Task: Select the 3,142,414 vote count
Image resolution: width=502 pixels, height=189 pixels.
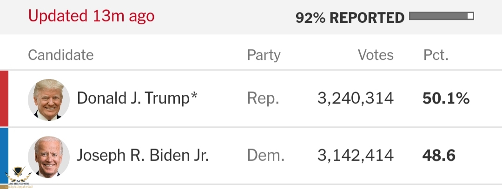Action: click(356, 156)
